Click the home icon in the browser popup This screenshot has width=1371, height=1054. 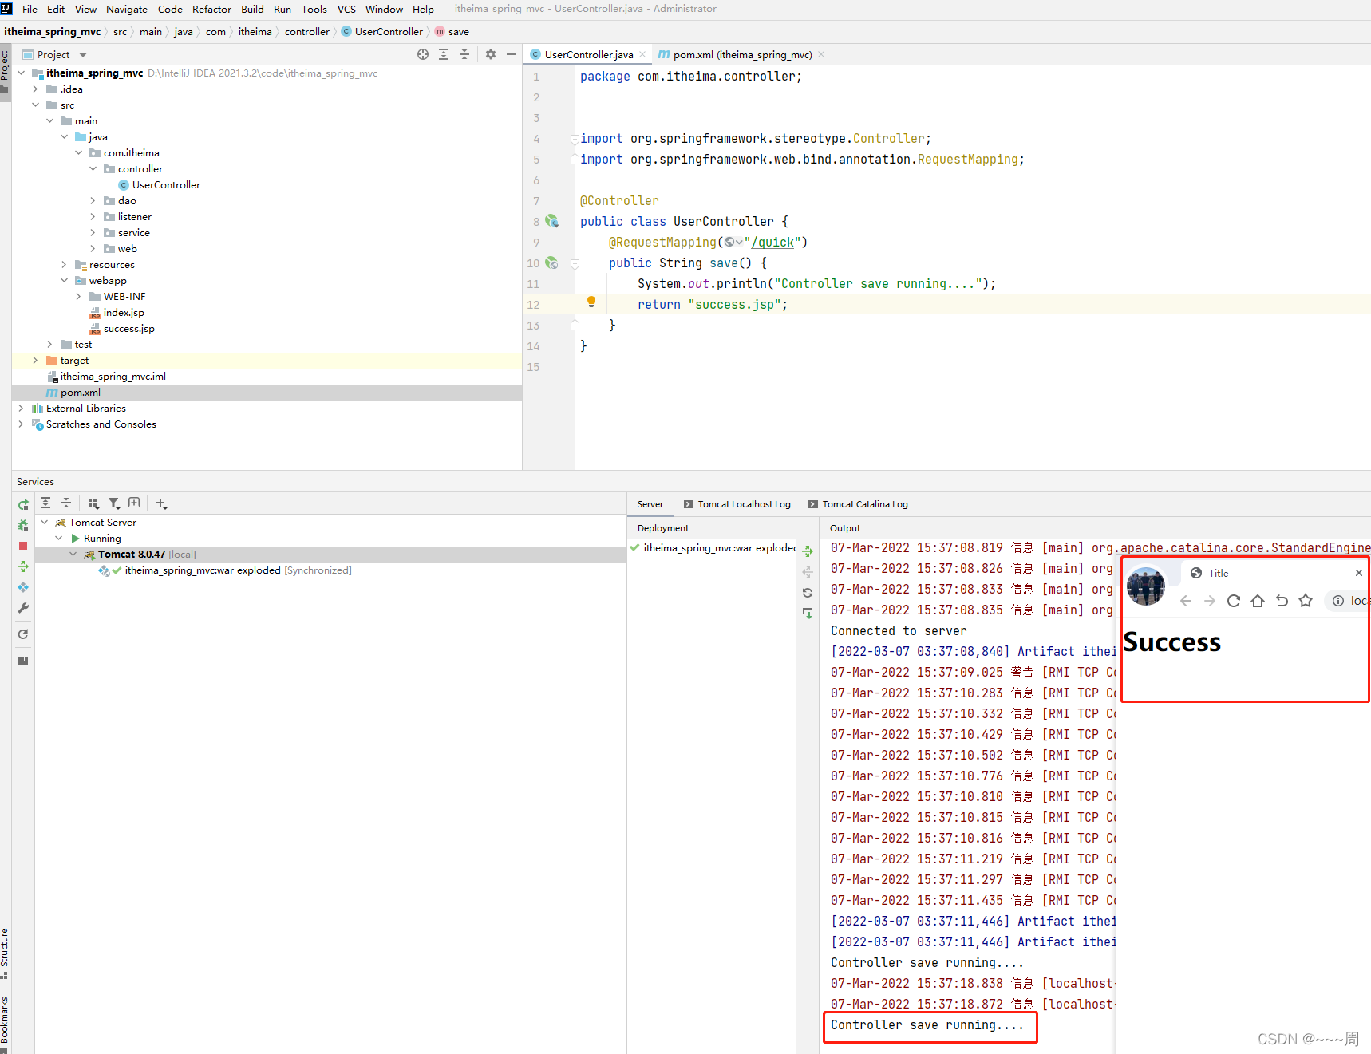click(1258, 601)
